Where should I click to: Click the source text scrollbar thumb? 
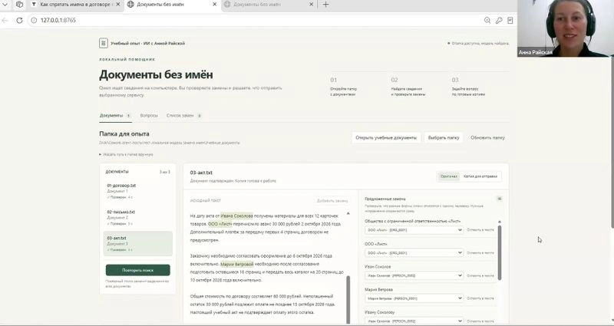coord(348,299)
